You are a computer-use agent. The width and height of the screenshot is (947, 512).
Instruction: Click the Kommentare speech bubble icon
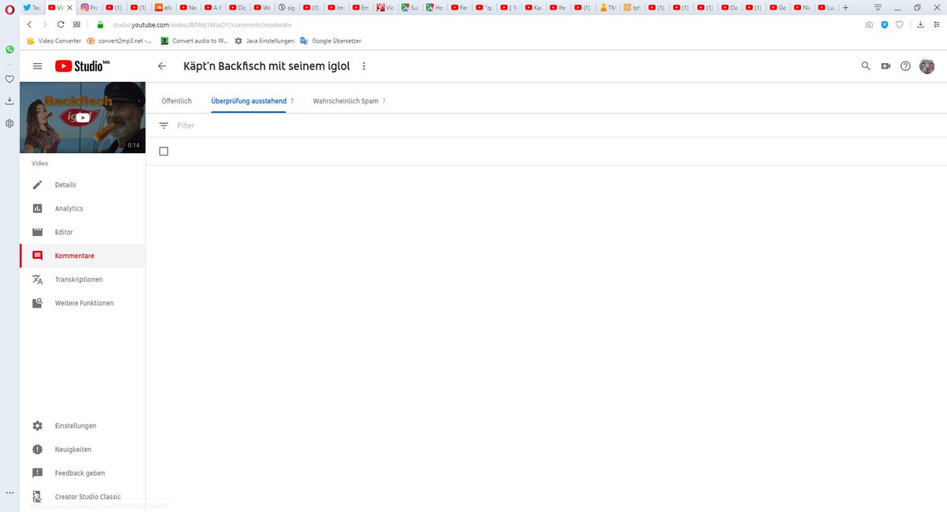click(37, 256)
